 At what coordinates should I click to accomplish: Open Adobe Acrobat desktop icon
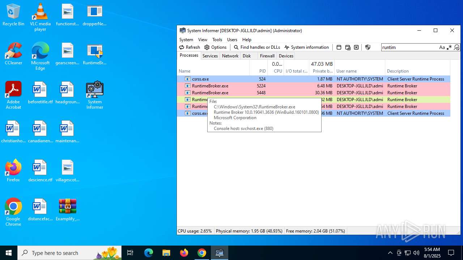click(13, 96)
